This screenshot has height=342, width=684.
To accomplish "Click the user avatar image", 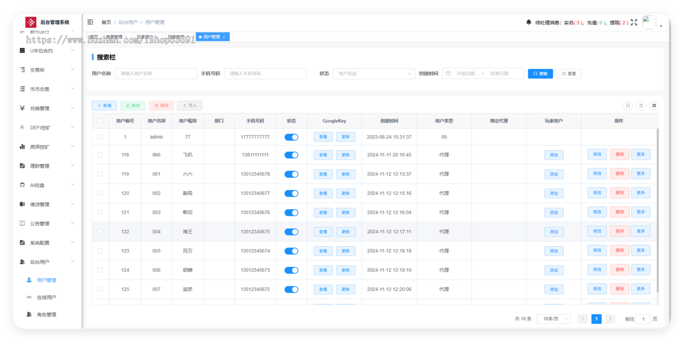I will click(649, 22).
